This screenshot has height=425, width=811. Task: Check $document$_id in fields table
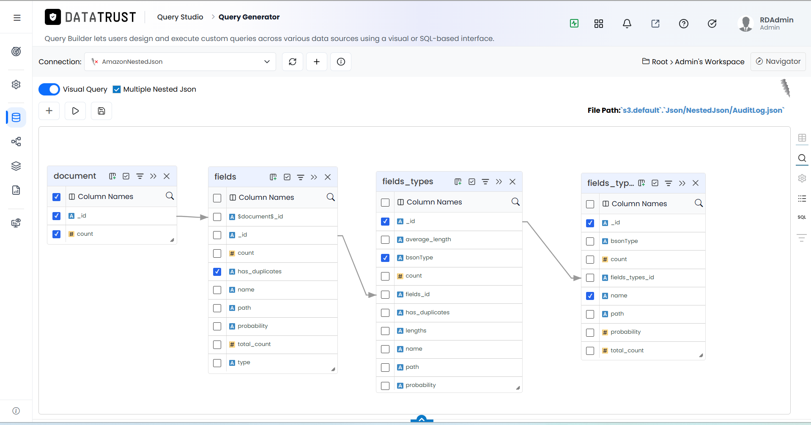(x=217, y=217)
